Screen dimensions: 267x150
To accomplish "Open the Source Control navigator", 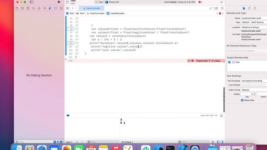I will coord(23,8).
